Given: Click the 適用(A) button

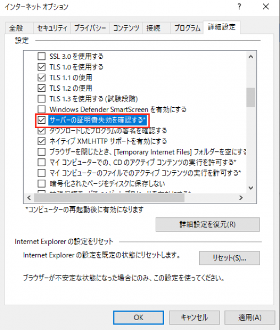Looking at the screenshot, I should (x=250, y=317).
